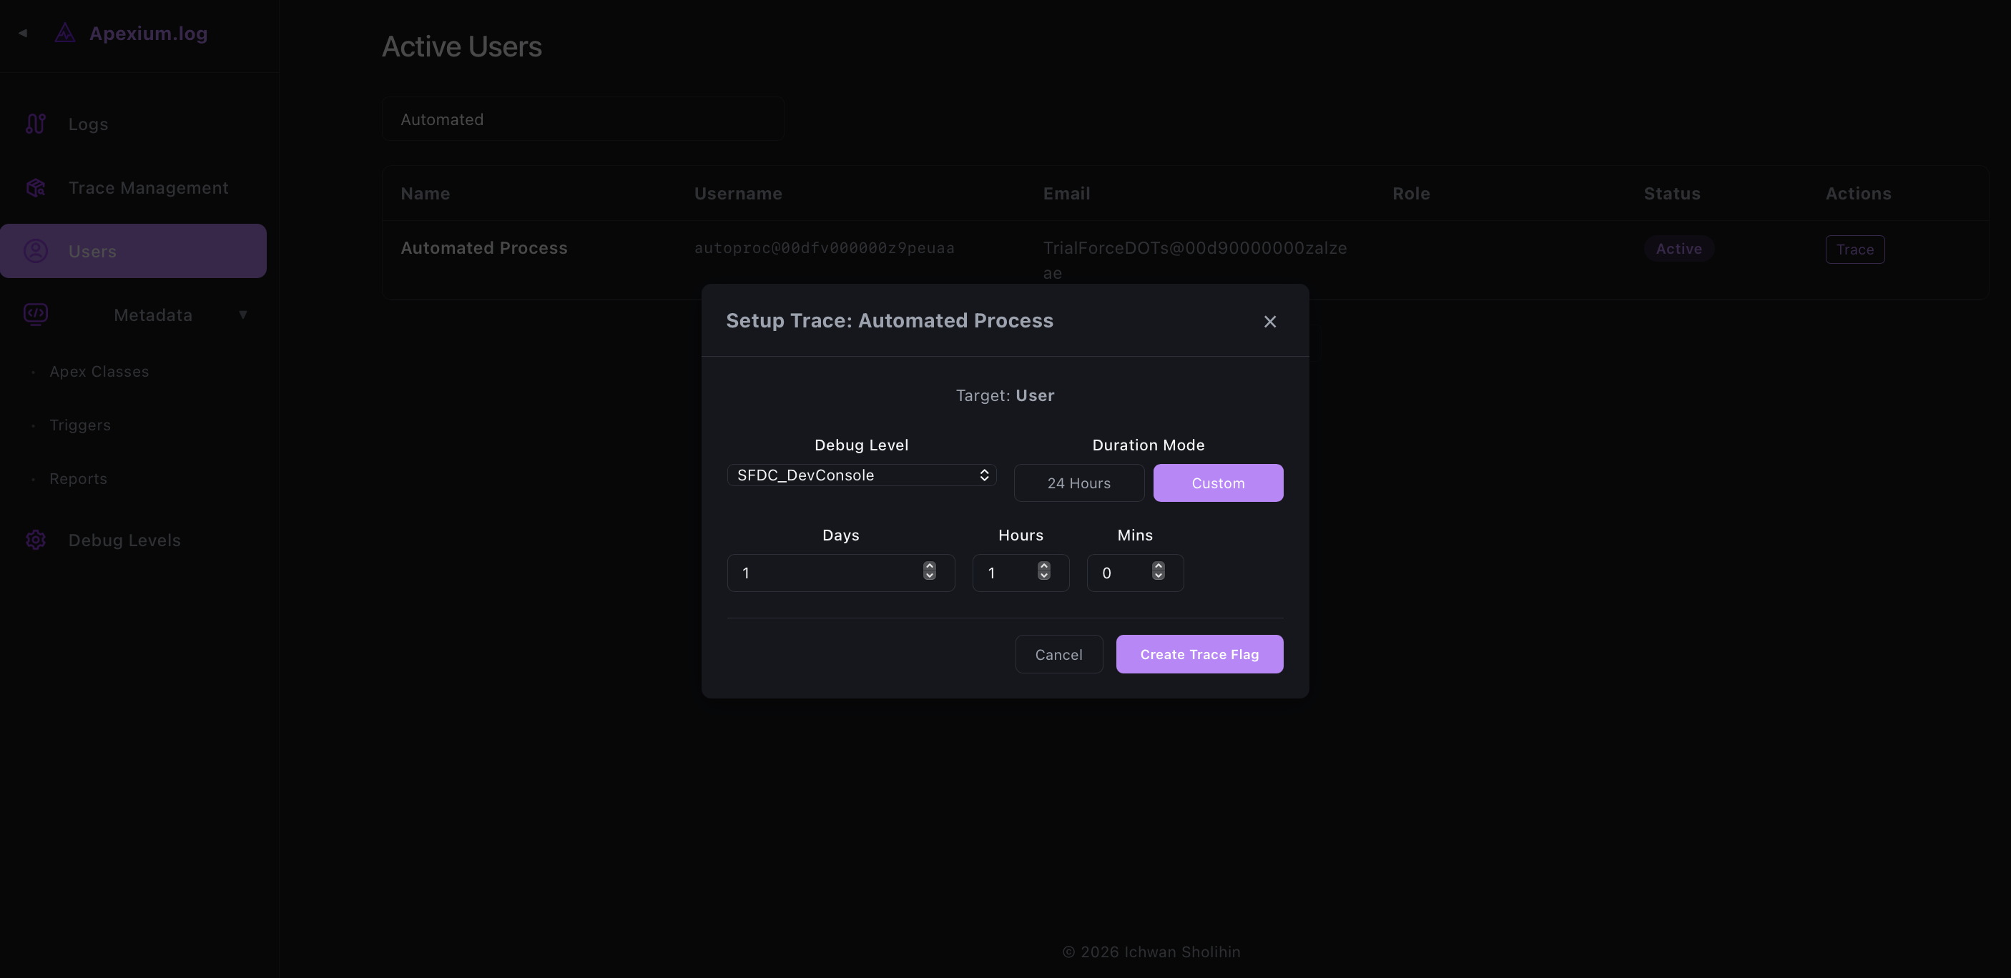Screen dimensions: 2011x978
Task: Click the Hours stepper arrows
Action: pos(1043,570)
